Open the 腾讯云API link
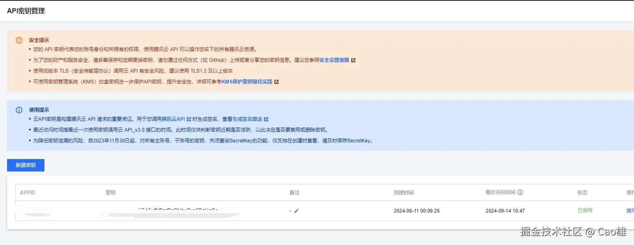Image resolution: width=634 pixels, height=245 pixels. [173, 119]
